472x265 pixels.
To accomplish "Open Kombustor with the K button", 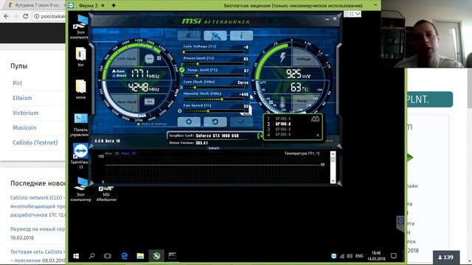I will [x=189, y=35].
